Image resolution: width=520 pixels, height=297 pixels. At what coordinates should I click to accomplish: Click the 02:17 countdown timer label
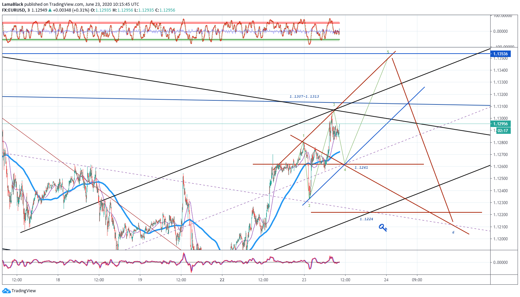[503, 131]
